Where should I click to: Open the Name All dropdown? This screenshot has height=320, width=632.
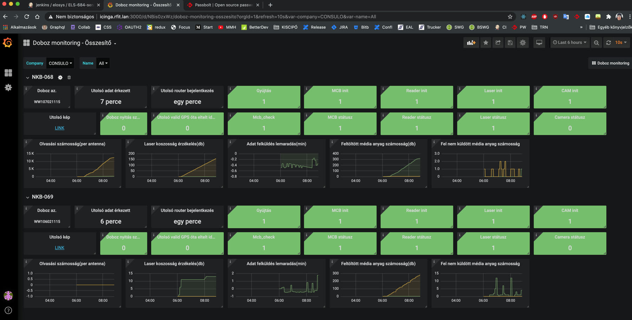[103, 63]
